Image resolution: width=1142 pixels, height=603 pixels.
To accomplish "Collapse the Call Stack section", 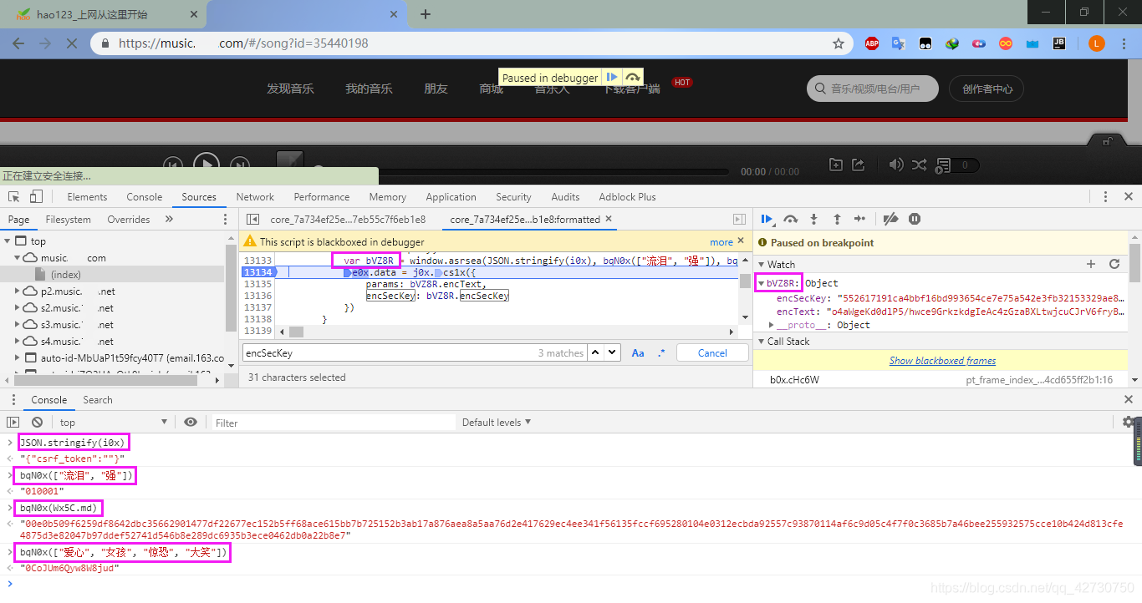I will (x=761, y=342).
